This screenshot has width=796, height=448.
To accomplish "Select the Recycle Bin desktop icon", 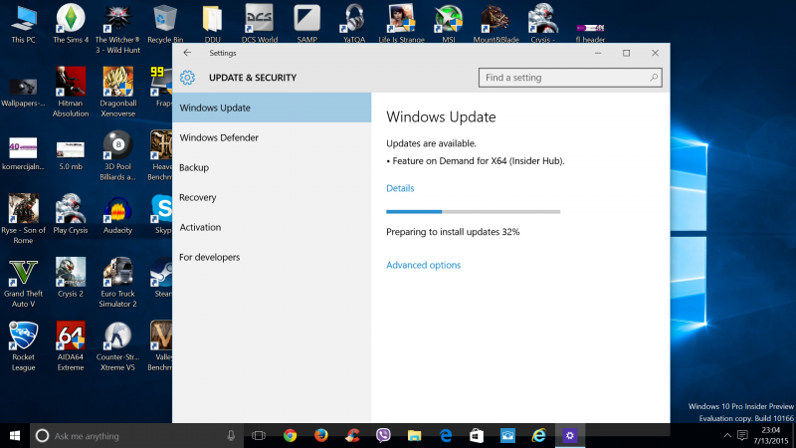I will coord(165,23).
